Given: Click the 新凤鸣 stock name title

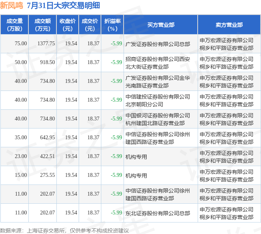Looking at the screenshot, I should pyautogui.click(x=12, y=5).
